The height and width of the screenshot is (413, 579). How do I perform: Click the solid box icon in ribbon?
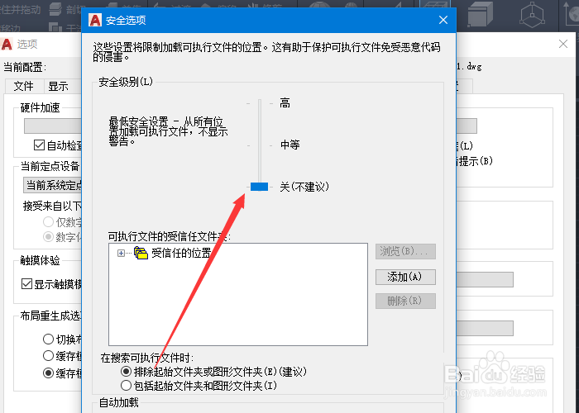tap(480, 14)
